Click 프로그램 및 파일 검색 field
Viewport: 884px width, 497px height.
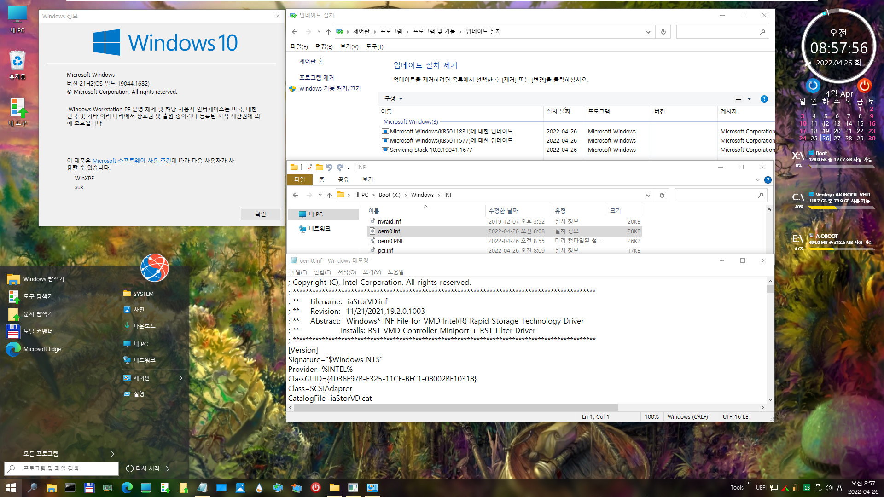tap(62, 468)
